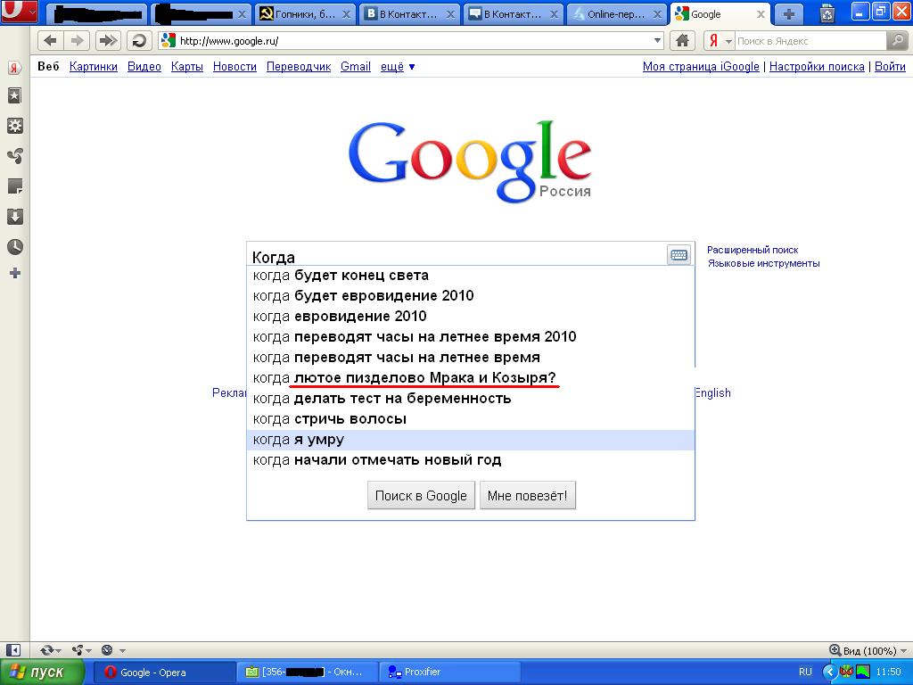Open the Видео link

(144, 66)
